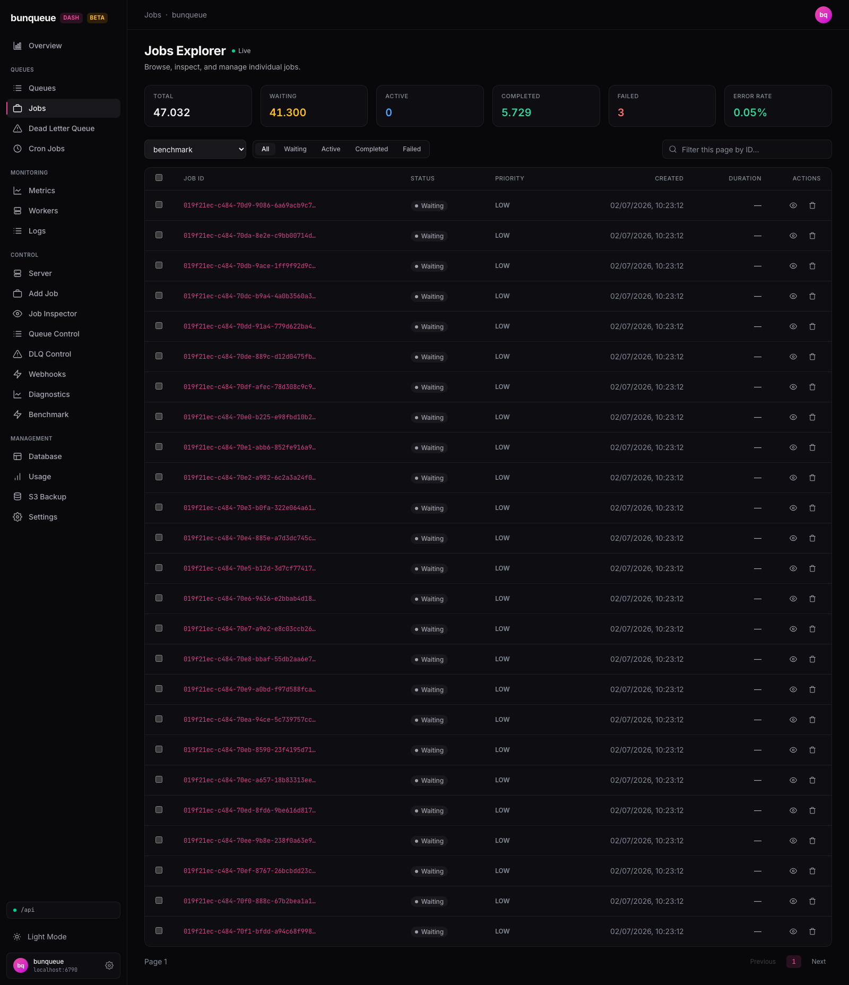The image size is (849, 985).
Task: Select checkbox for job 70e0-b225
Action: pyautogui.click(x=159, y=417)
